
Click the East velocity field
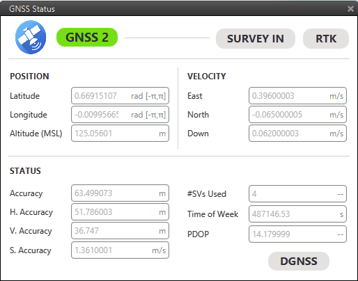point(297,96)
